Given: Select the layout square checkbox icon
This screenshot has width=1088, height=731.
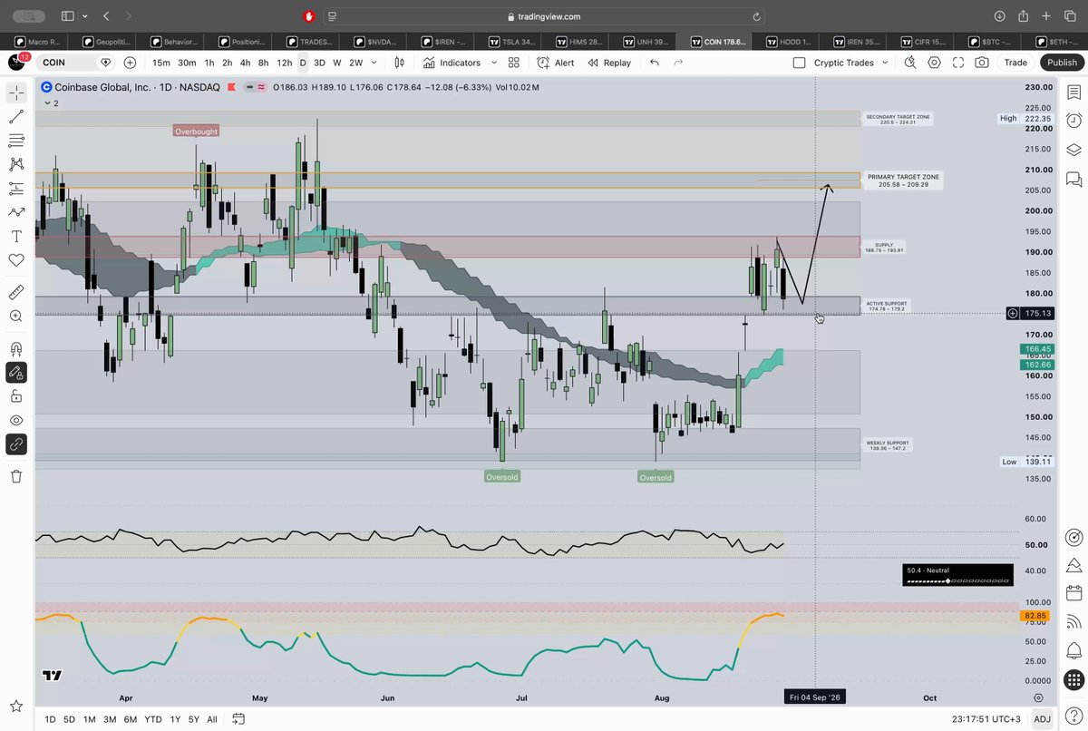Looking at the screenshot, I should 799,63.
